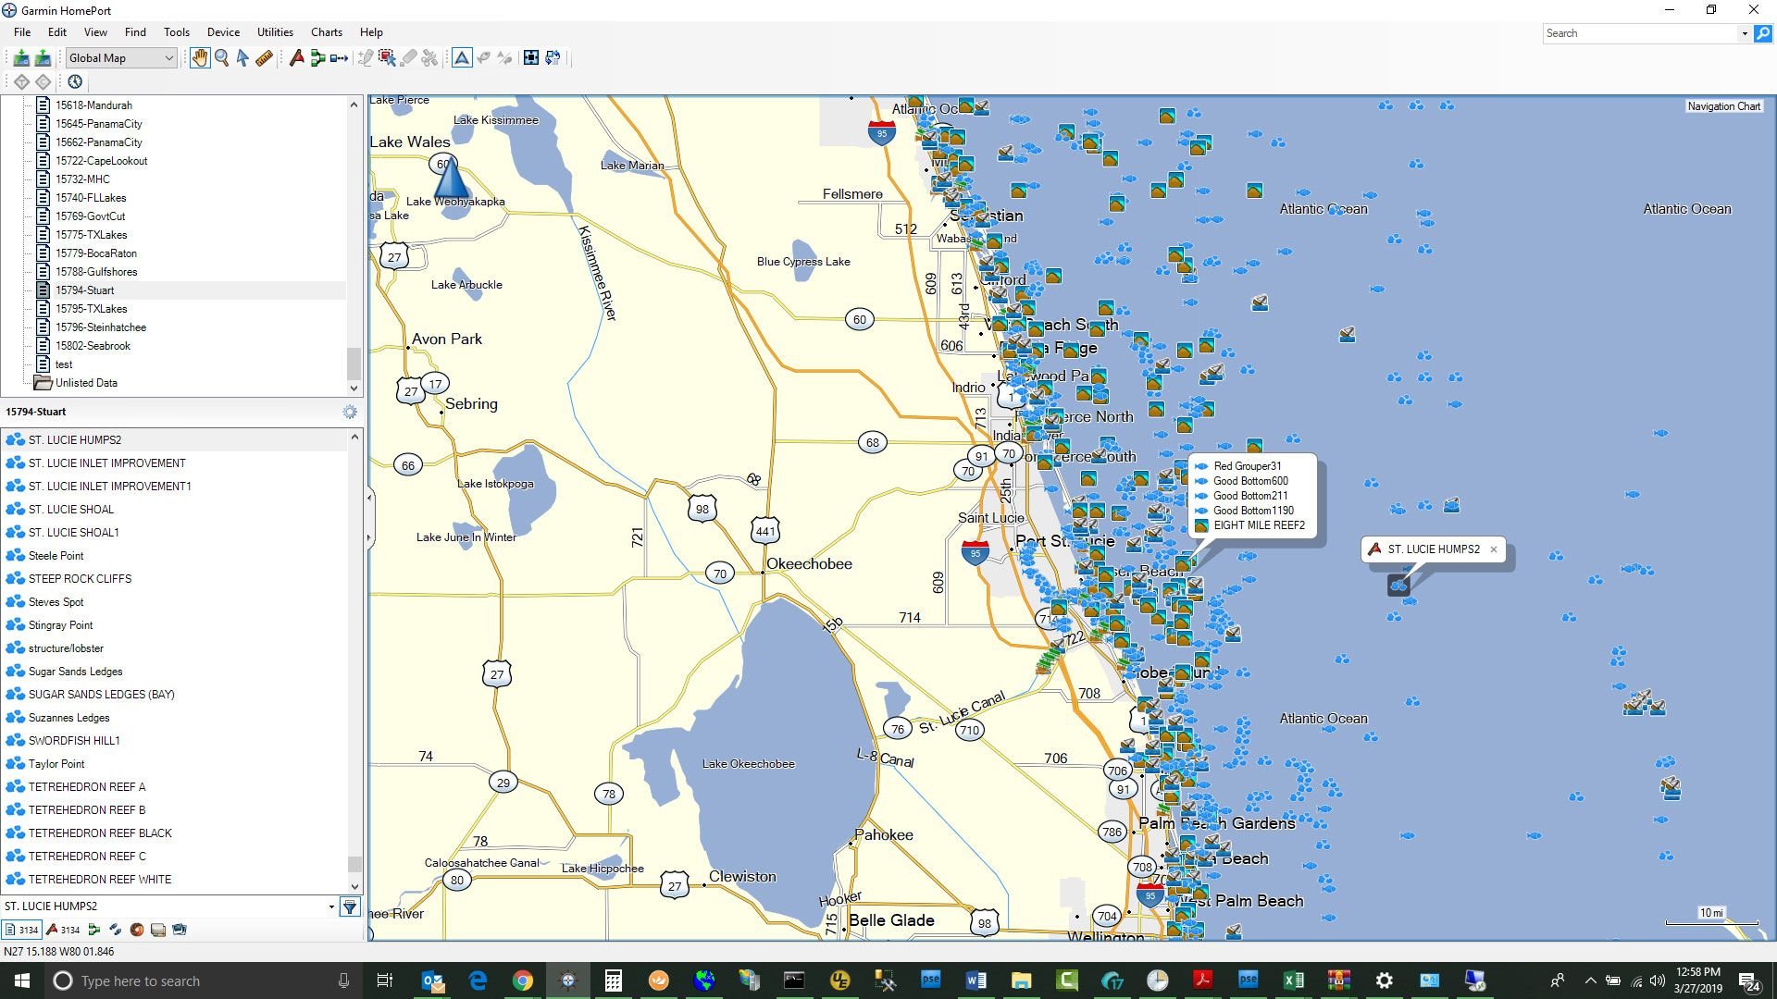
Task: Show all items tab with 3134 count
Action: [x=21, y=930]
